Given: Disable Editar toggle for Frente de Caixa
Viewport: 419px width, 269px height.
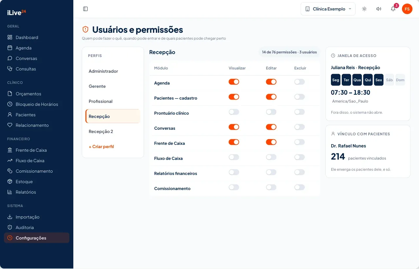Looking at the screenshot, I should [x=271, y=142].
